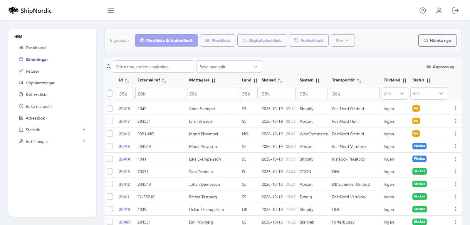
Task: Sort by Transportör column arrows
Action: coord(359,80)
